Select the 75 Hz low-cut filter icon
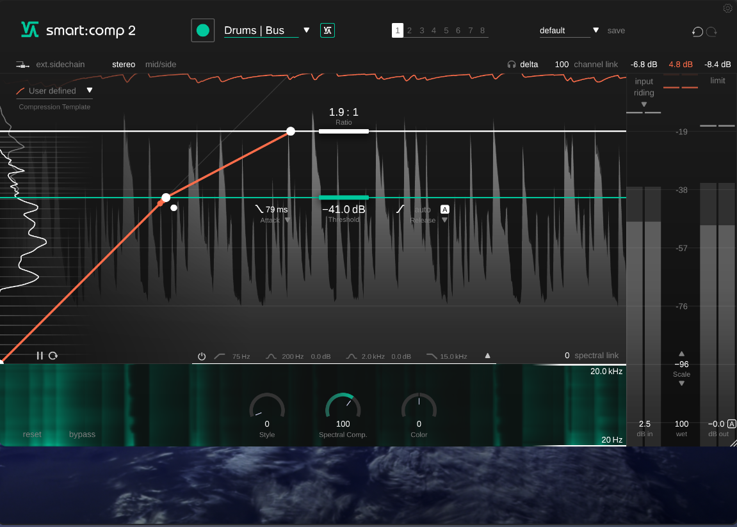 click(x=218, y=356)
